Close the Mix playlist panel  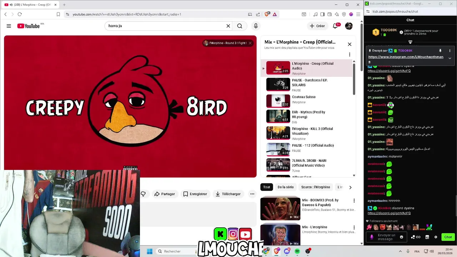point(350,44)
